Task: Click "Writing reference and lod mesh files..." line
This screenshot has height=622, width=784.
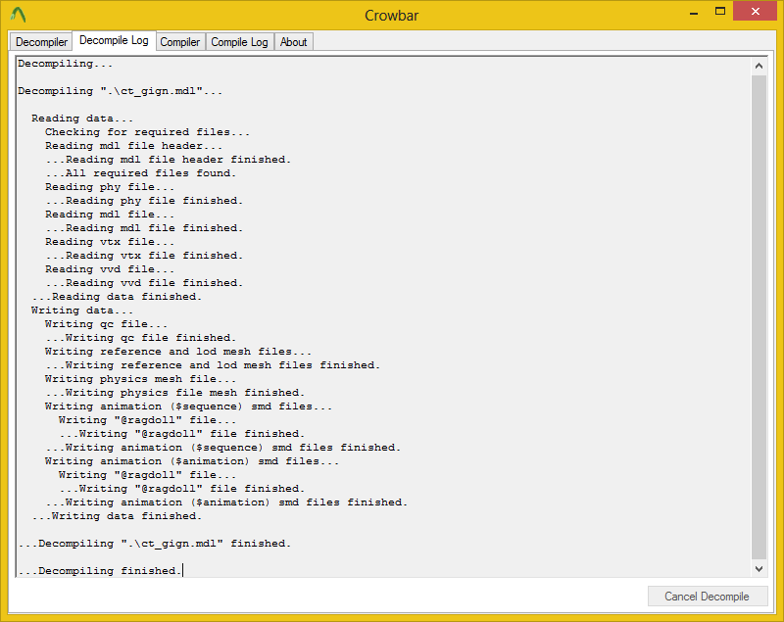Action: 178,352
